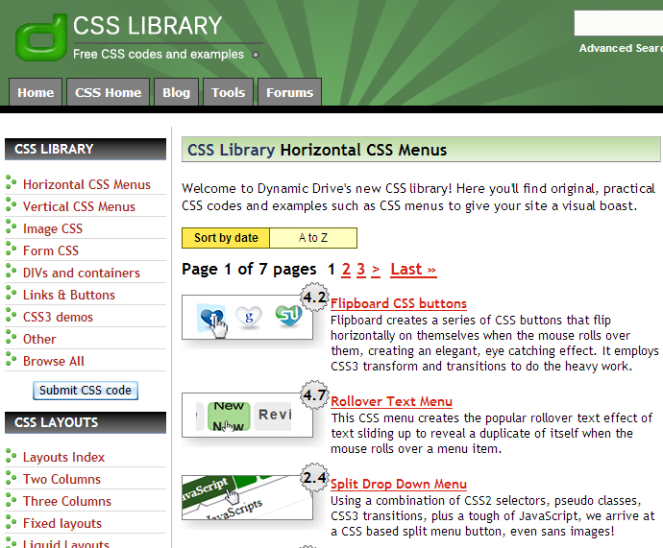The image size is (663, 548).
Task: Click the 'Page 1 of 7 pages' text
Action: click(x=249, y=269)
